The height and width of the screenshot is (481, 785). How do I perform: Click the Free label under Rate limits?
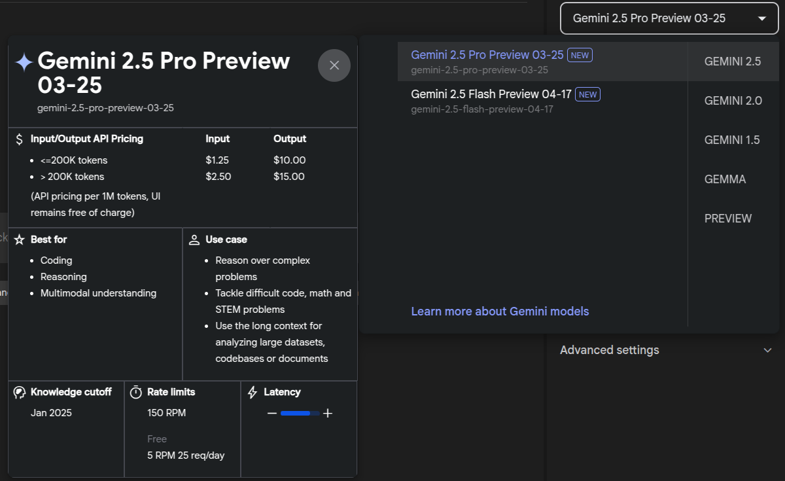(157, 439)
